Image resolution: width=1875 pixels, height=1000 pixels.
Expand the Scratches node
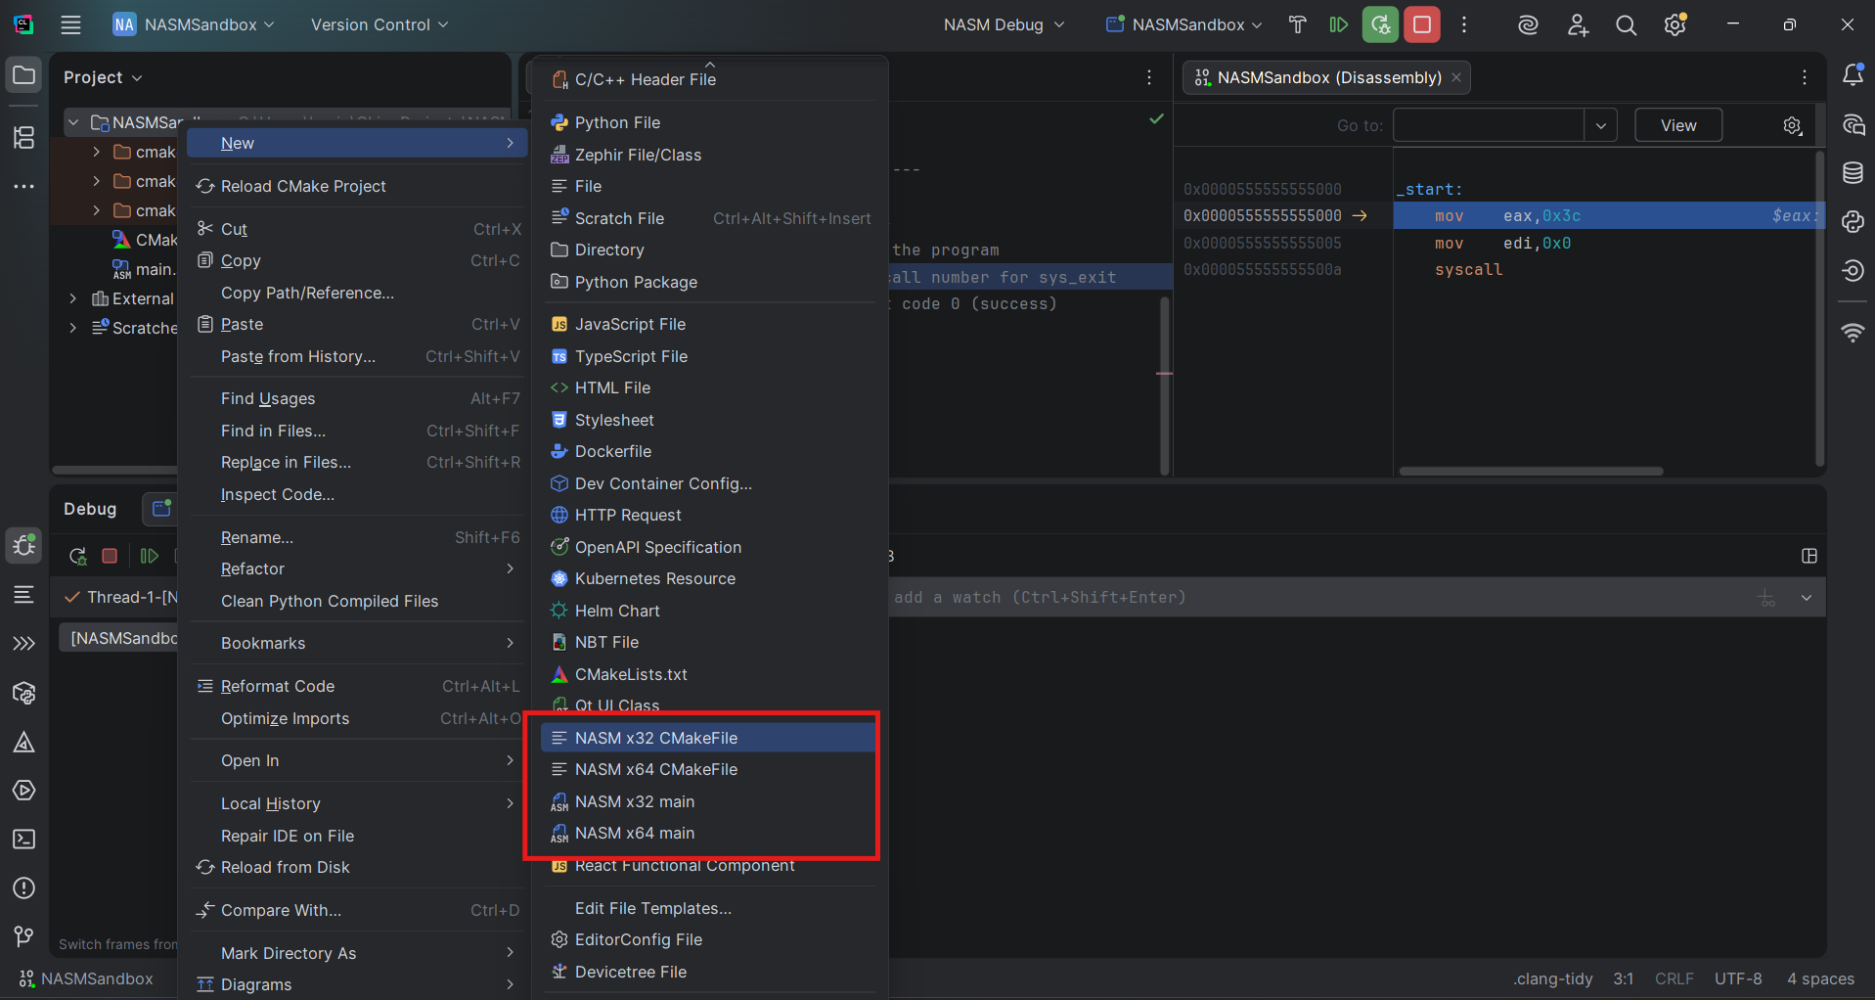click(x=72, y=328)
